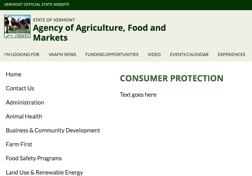Select Video in the top navigation
The width and height of the screenshot is (252, 176).
[154, 54]
